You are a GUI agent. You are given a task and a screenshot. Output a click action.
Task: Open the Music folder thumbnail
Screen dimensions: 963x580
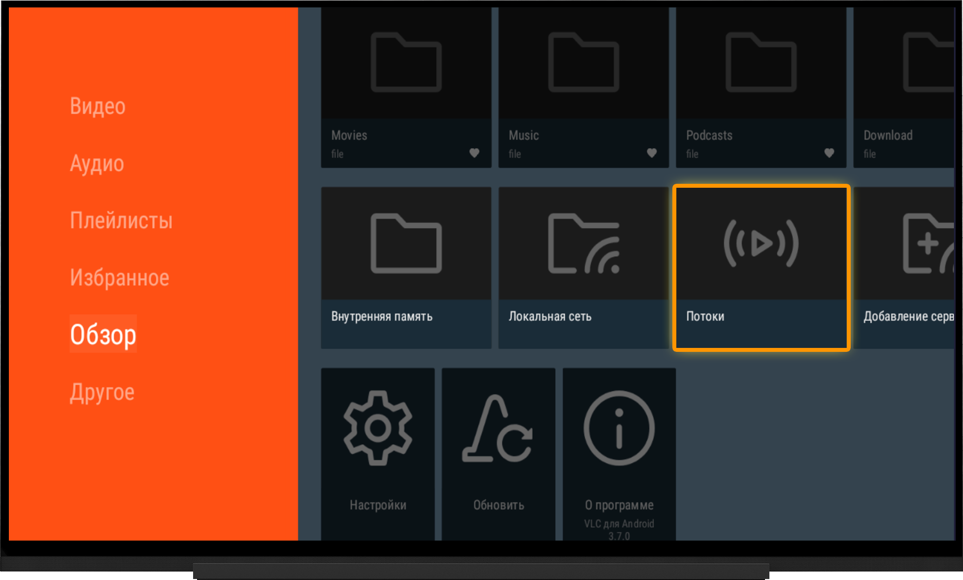(584, 63)
